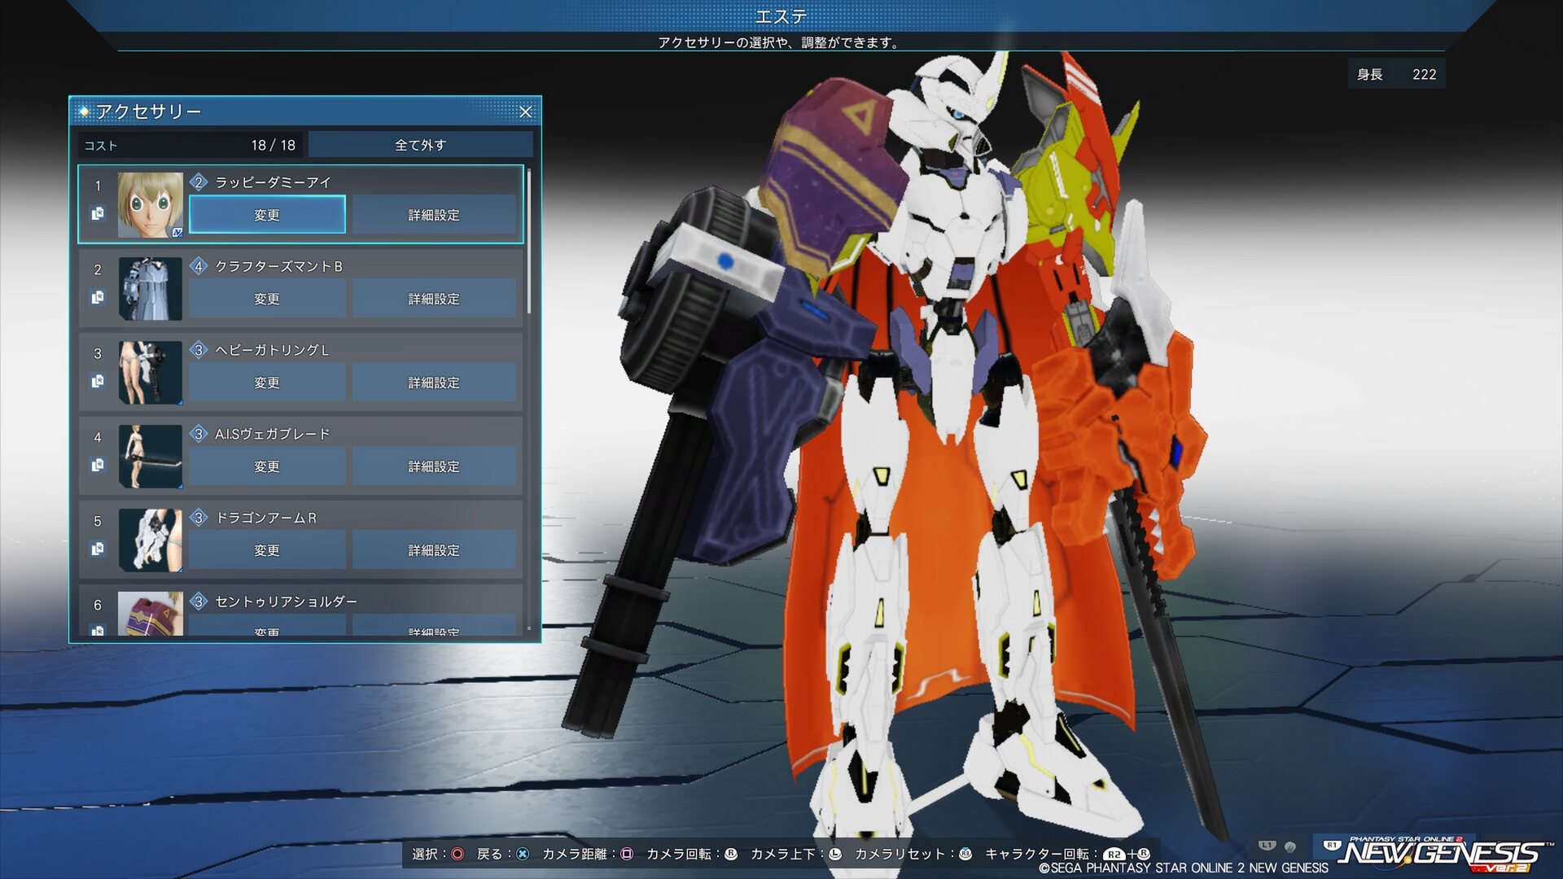Open 詳細設定 for ヘビーガトリングL
Screen dimensions: 1563x879
[434, 383]
